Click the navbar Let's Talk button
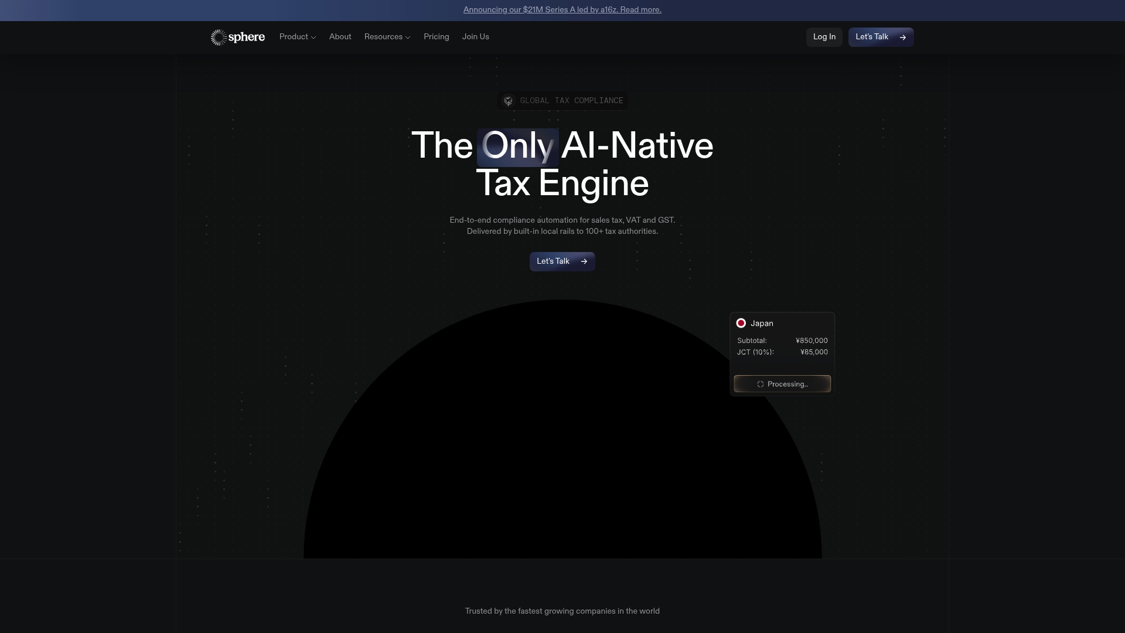The width and height of the screenshot is (1125, 633). click(881, 37)
